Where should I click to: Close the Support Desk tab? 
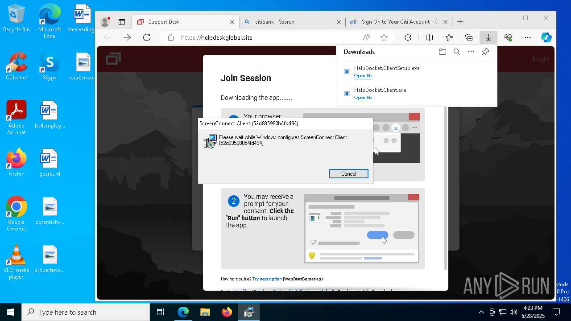232,22
